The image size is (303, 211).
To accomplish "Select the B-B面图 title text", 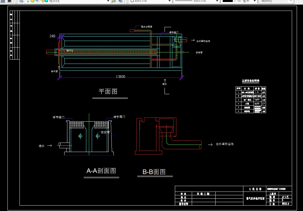I will (x=154, y=172).
